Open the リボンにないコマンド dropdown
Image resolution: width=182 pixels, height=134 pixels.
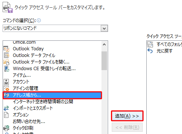55,28
